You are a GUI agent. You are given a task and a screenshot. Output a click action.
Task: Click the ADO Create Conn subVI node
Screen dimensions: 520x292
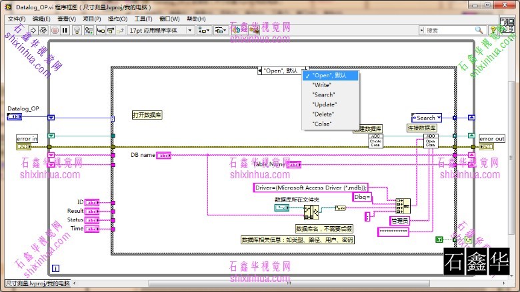[376, 142]
